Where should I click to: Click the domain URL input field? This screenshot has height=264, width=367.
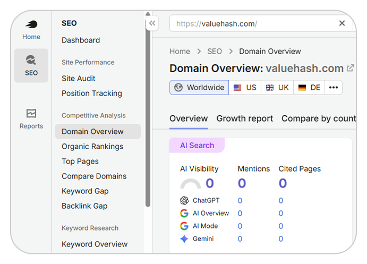click(261, 23)
